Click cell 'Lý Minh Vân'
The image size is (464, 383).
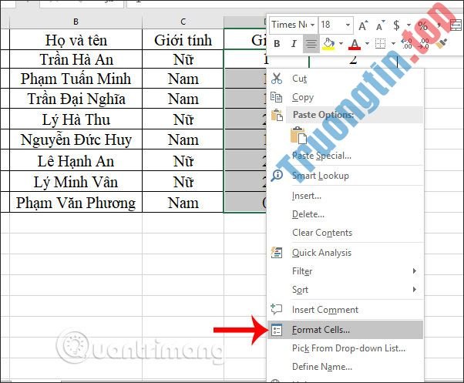(x=76, y=182)
